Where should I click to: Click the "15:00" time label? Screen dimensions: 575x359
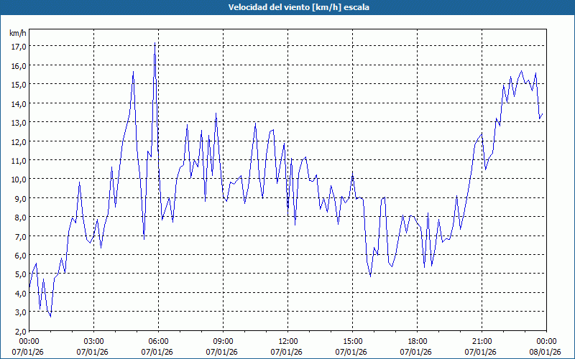point(352,342)
